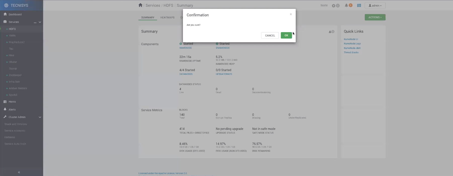Open the DATANODES link
The width and height of the screenshot is (453, 176).
click(186, 74)
